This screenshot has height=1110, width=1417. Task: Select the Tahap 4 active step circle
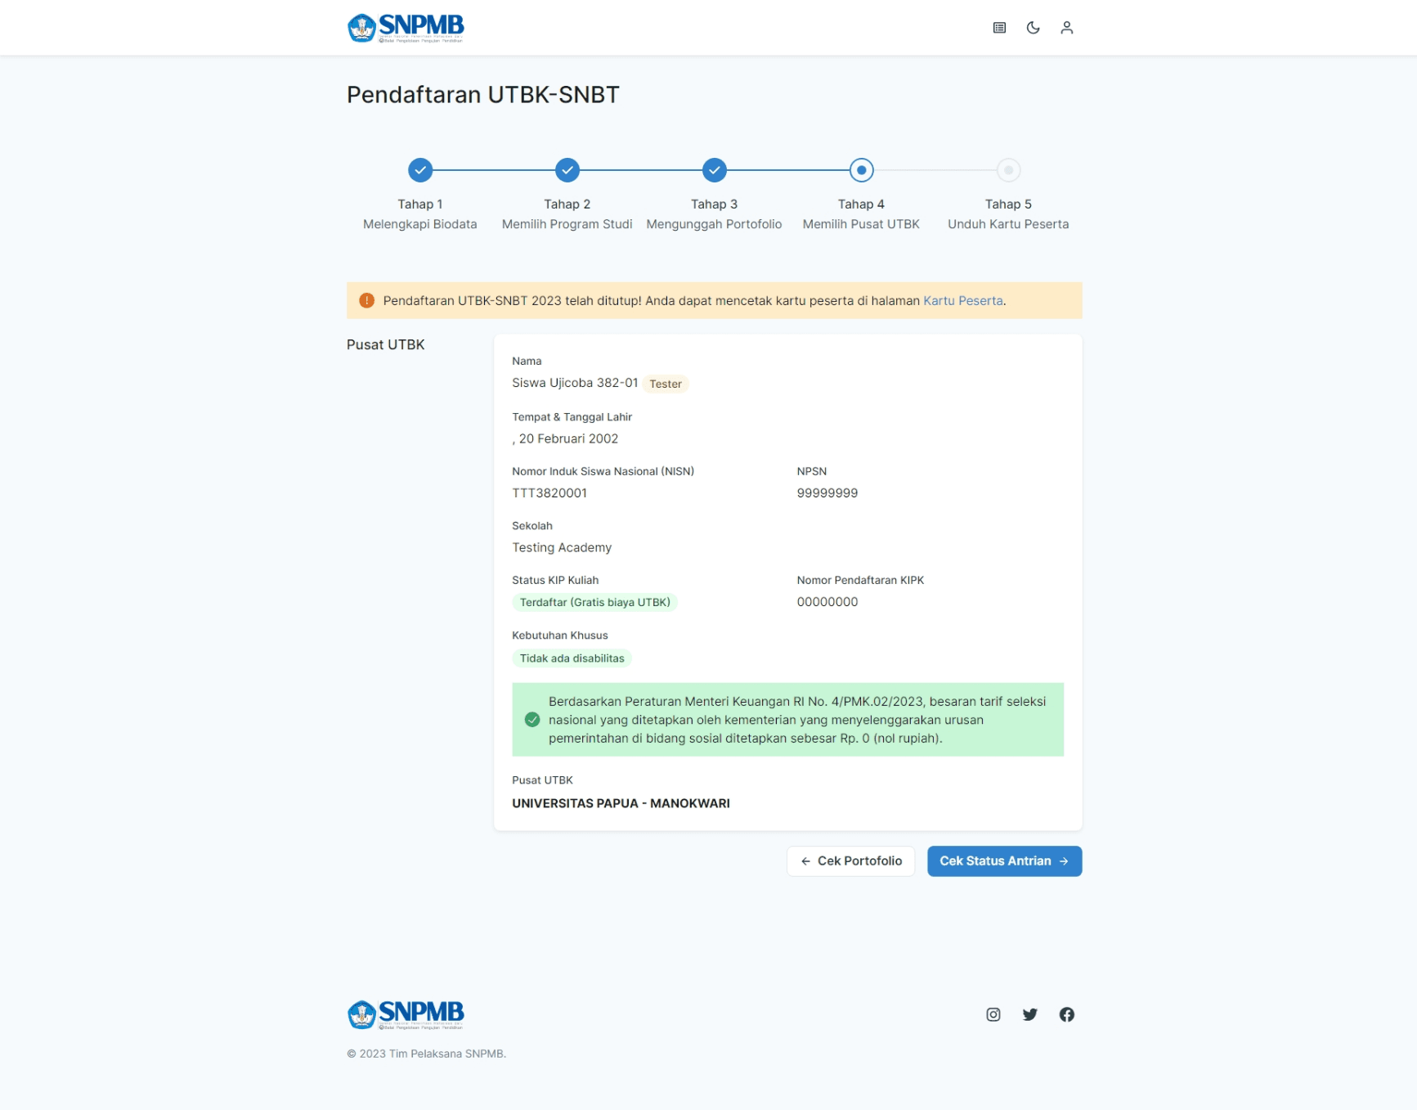point(861,170)
